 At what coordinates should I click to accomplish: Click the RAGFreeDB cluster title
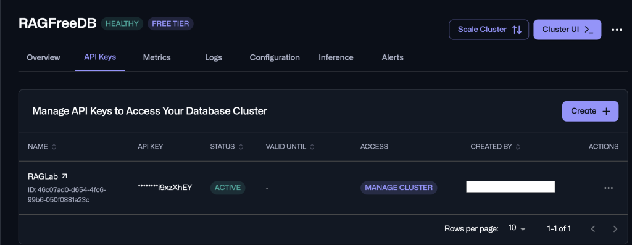pos(57,23)
